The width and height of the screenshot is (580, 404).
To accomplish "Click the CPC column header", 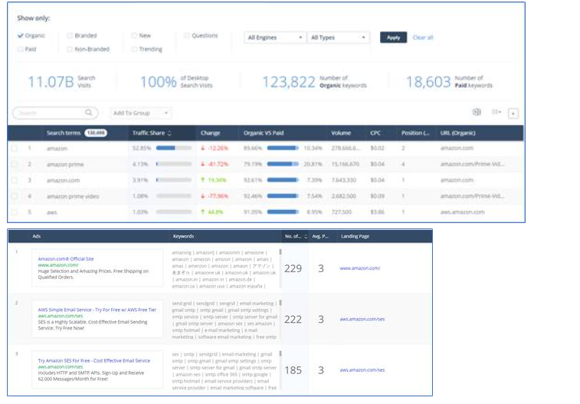I will click(375, 133).
